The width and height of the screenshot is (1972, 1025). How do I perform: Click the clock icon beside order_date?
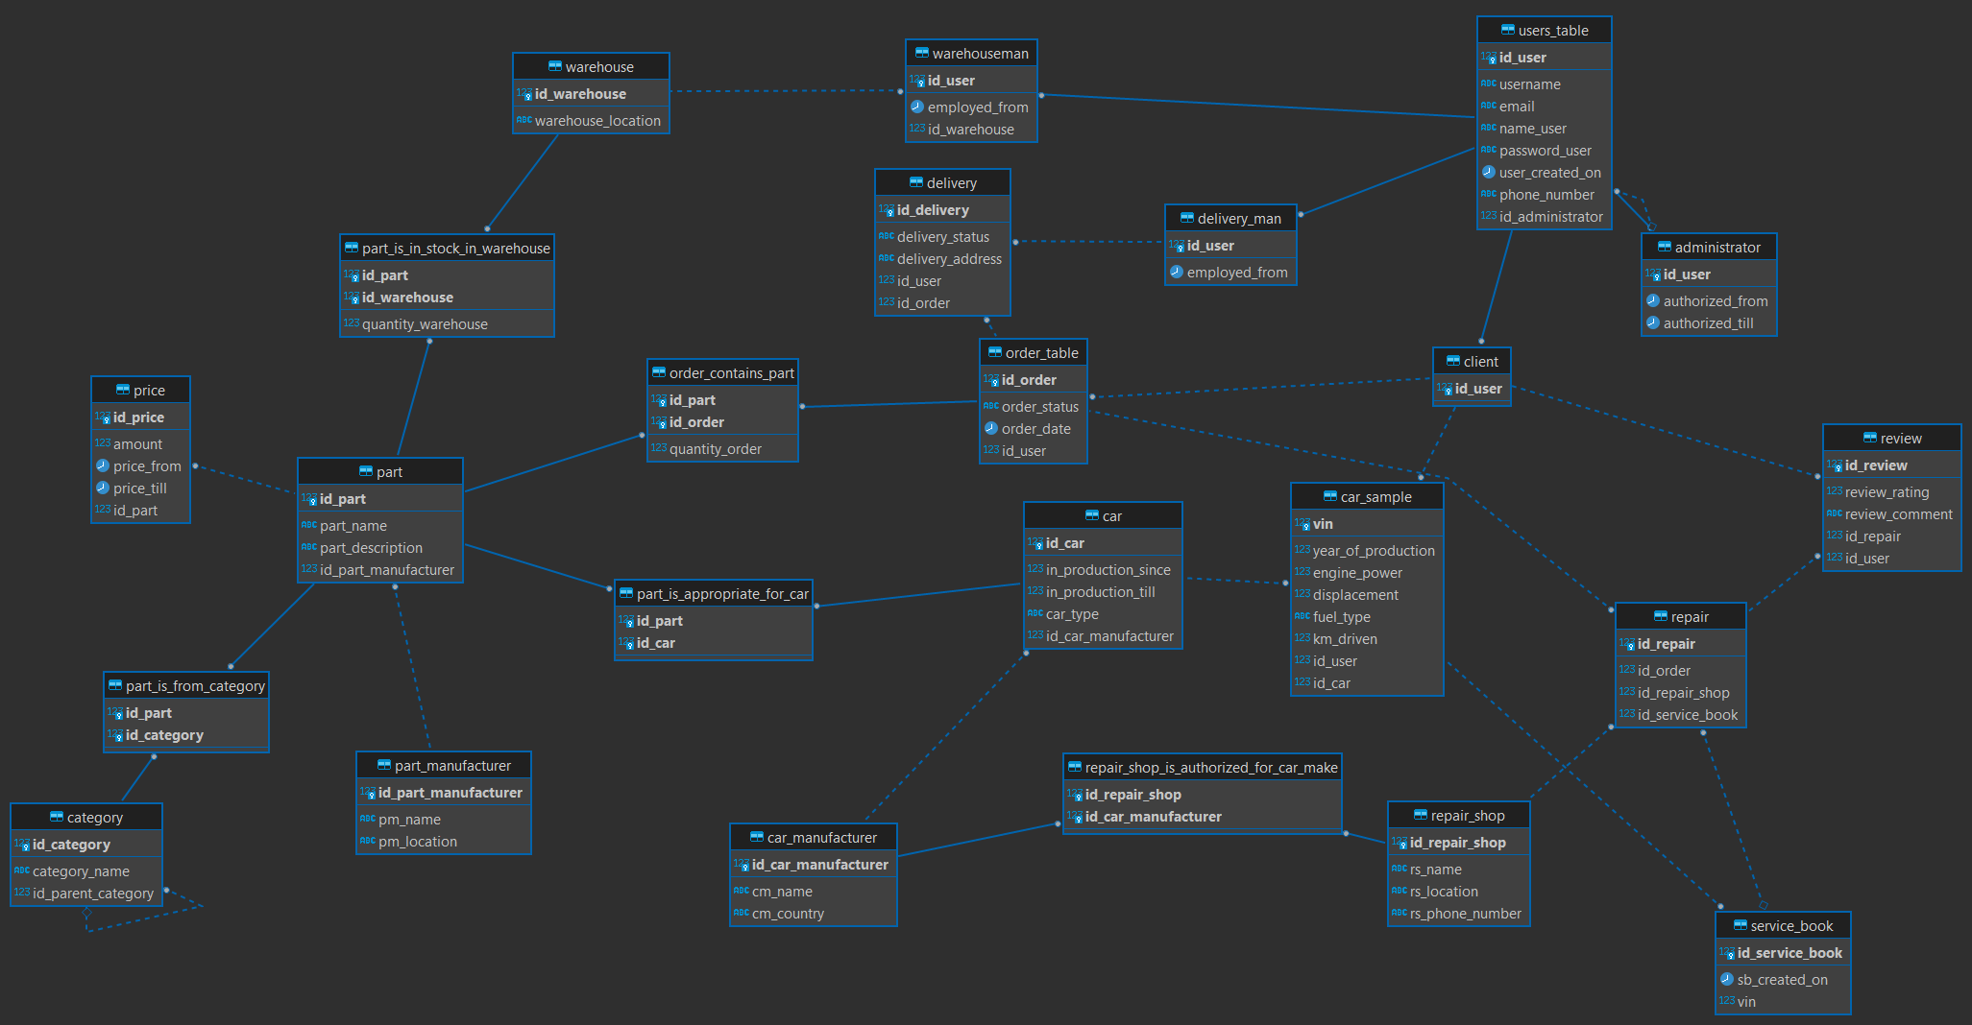(990, 429)
